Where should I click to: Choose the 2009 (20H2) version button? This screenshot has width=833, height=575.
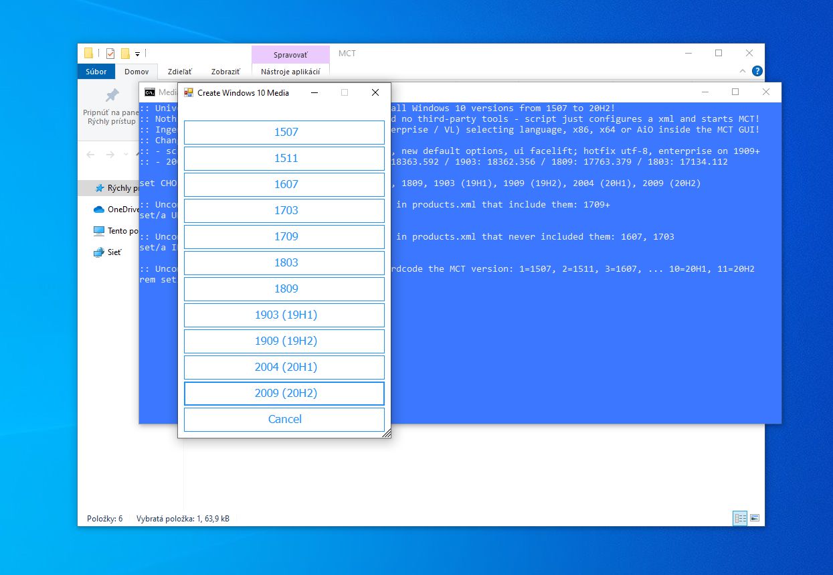point(284,394)
